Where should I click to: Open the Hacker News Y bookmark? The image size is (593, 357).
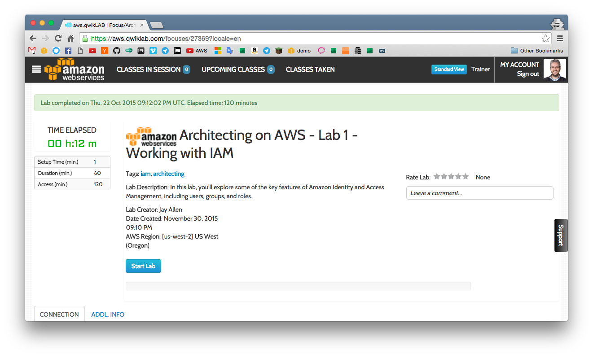pos(105,51)
